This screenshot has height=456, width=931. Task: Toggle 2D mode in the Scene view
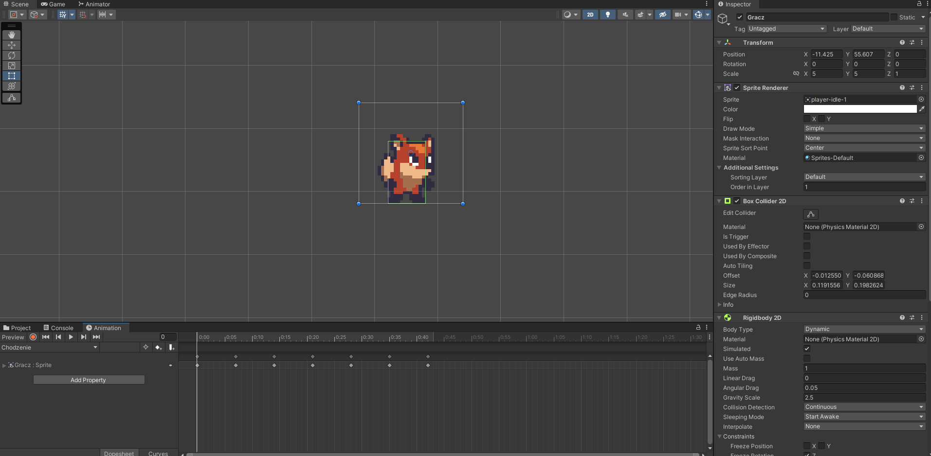click(590, 14)
